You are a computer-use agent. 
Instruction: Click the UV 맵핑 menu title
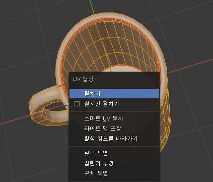(x=83, y=79)
